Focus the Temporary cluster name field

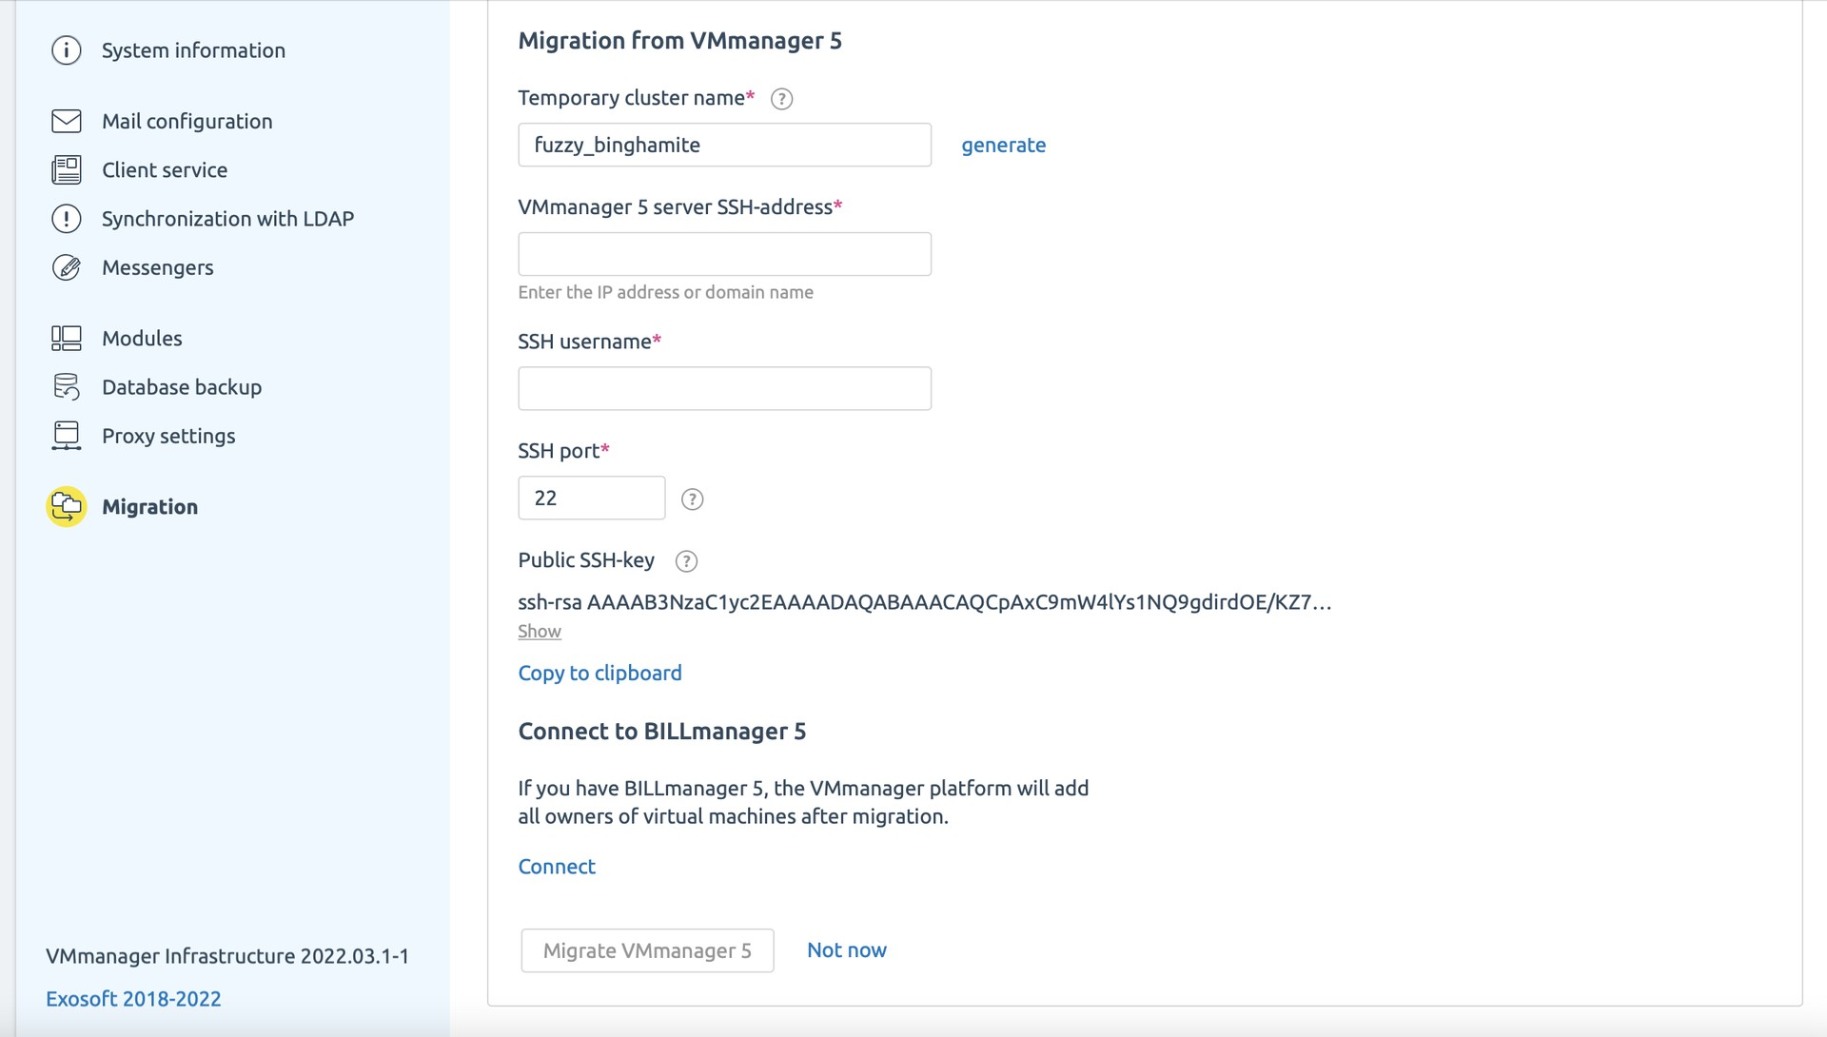point(724,145)
